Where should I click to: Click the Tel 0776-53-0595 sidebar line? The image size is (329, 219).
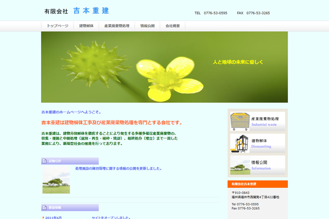[245, 204]
